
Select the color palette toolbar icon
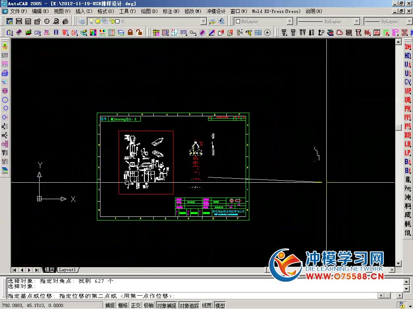(93, 32)
